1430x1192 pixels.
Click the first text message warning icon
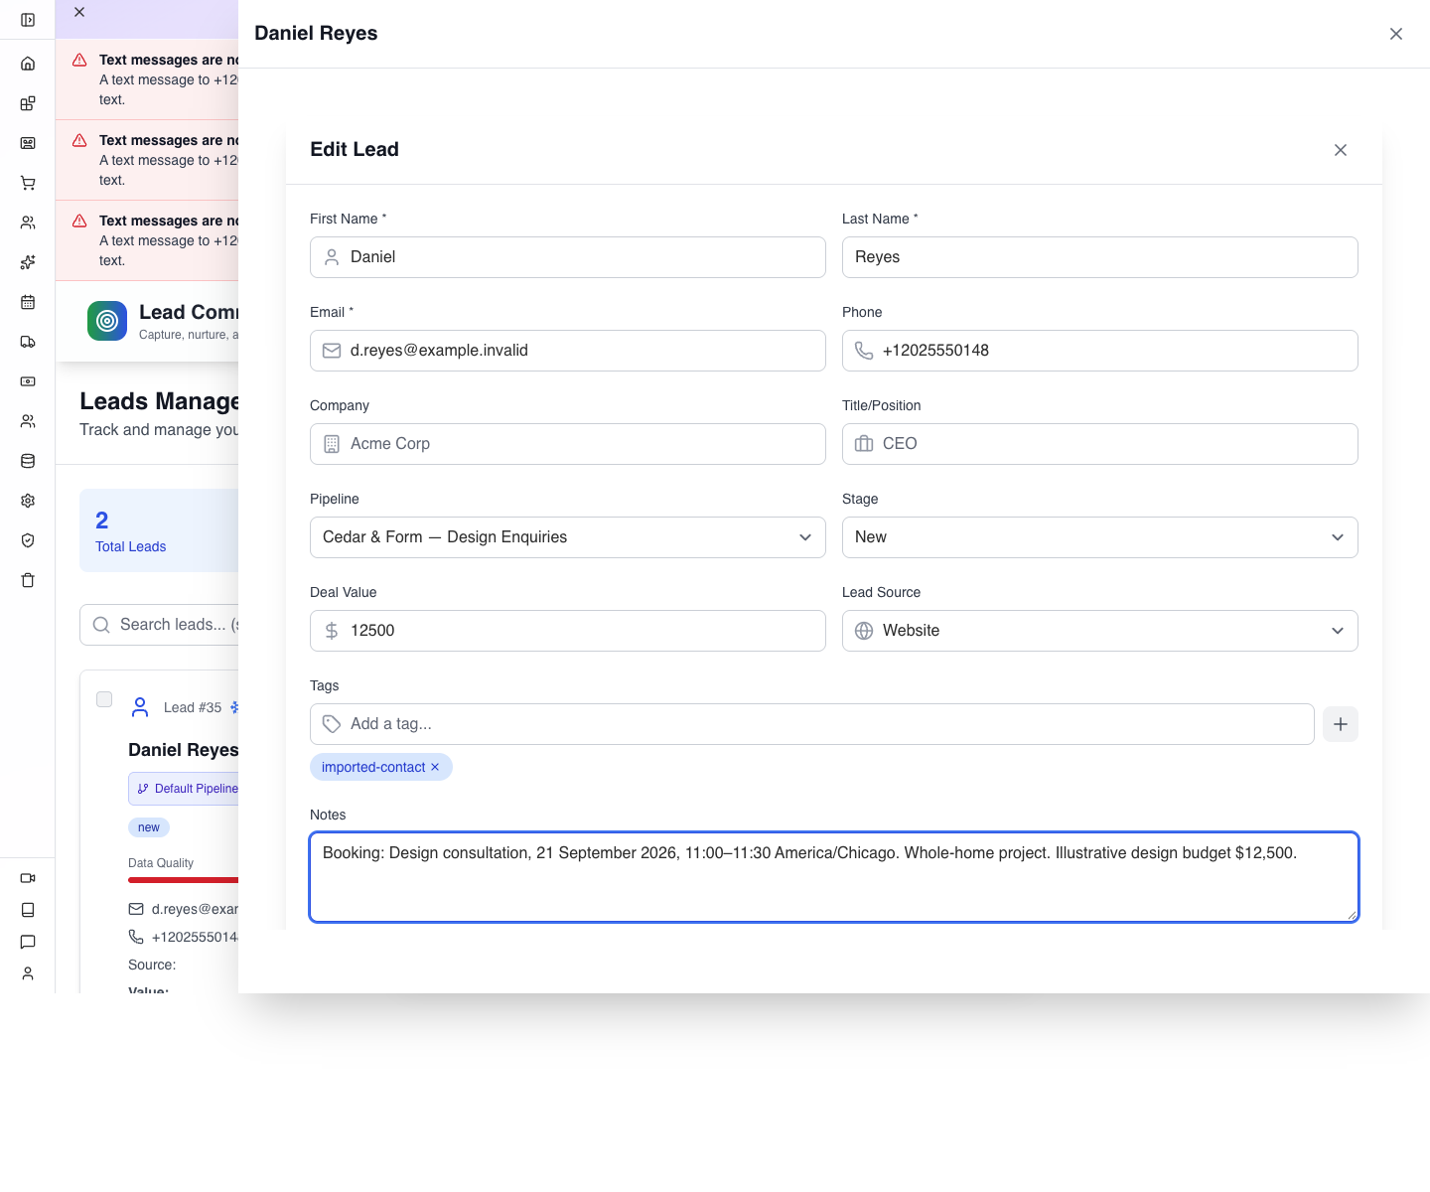[x=79, y=60]
